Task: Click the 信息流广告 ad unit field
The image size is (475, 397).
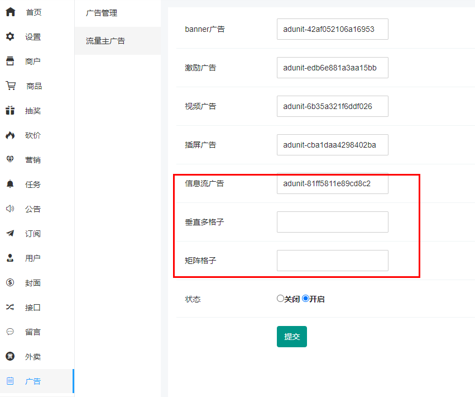Action: pos(332,183)
